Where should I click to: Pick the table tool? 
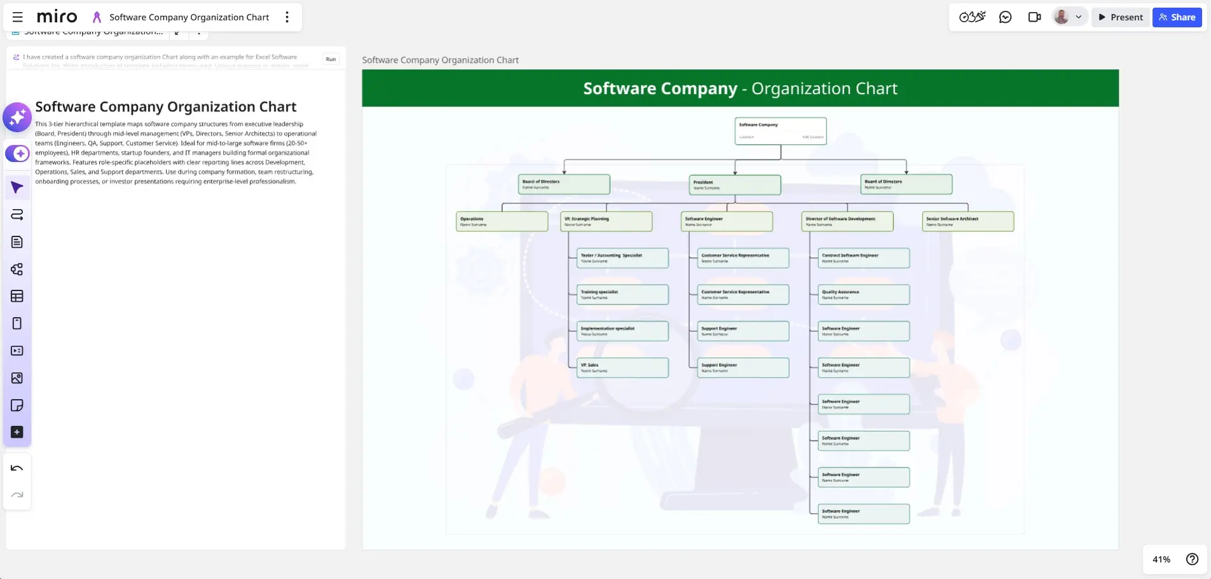click(x=17, y=296)
